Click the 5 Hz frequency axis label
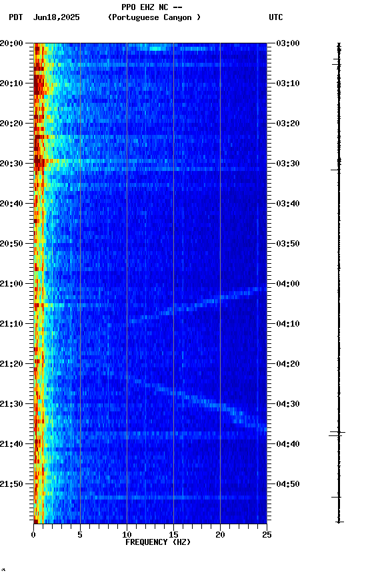The height and width of the screenshot is (577, 368). click(80, 535)
